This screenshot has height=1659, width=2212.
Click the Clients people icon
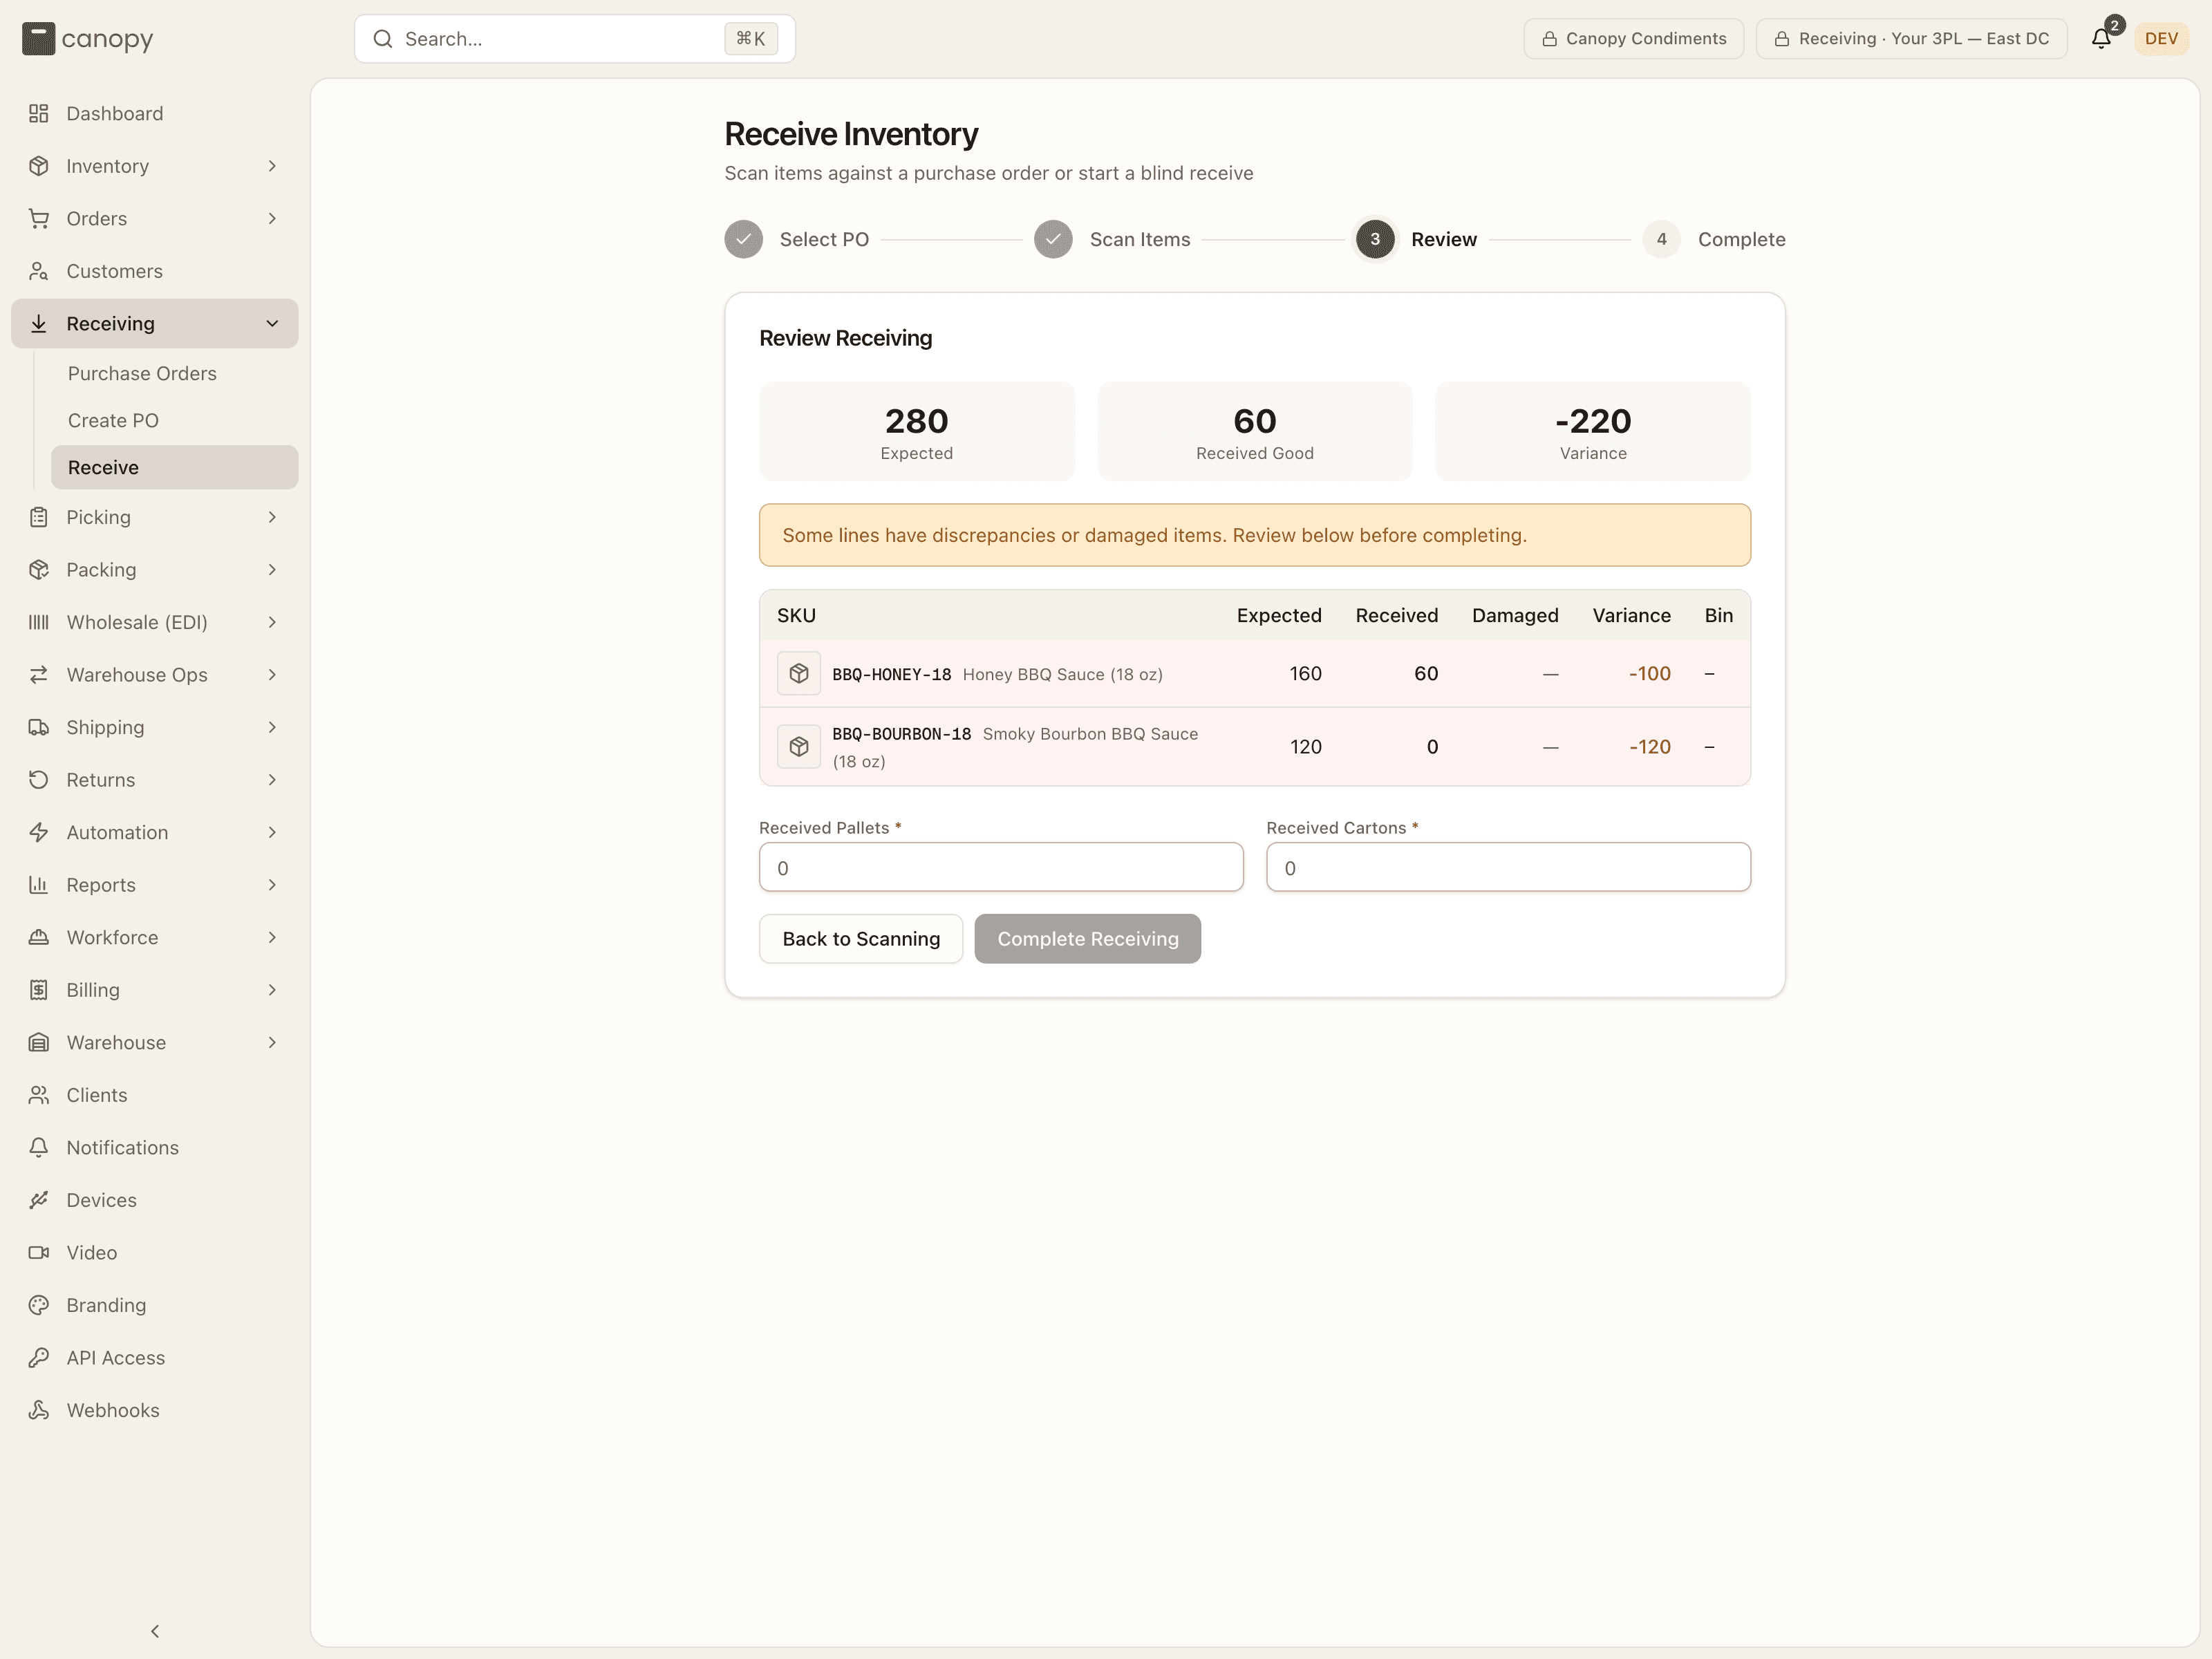[39, 1095]
